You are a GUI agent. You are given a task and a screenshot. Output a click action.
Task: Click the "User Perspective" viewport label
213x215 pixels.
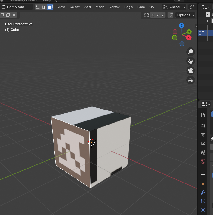coord(19,24)
